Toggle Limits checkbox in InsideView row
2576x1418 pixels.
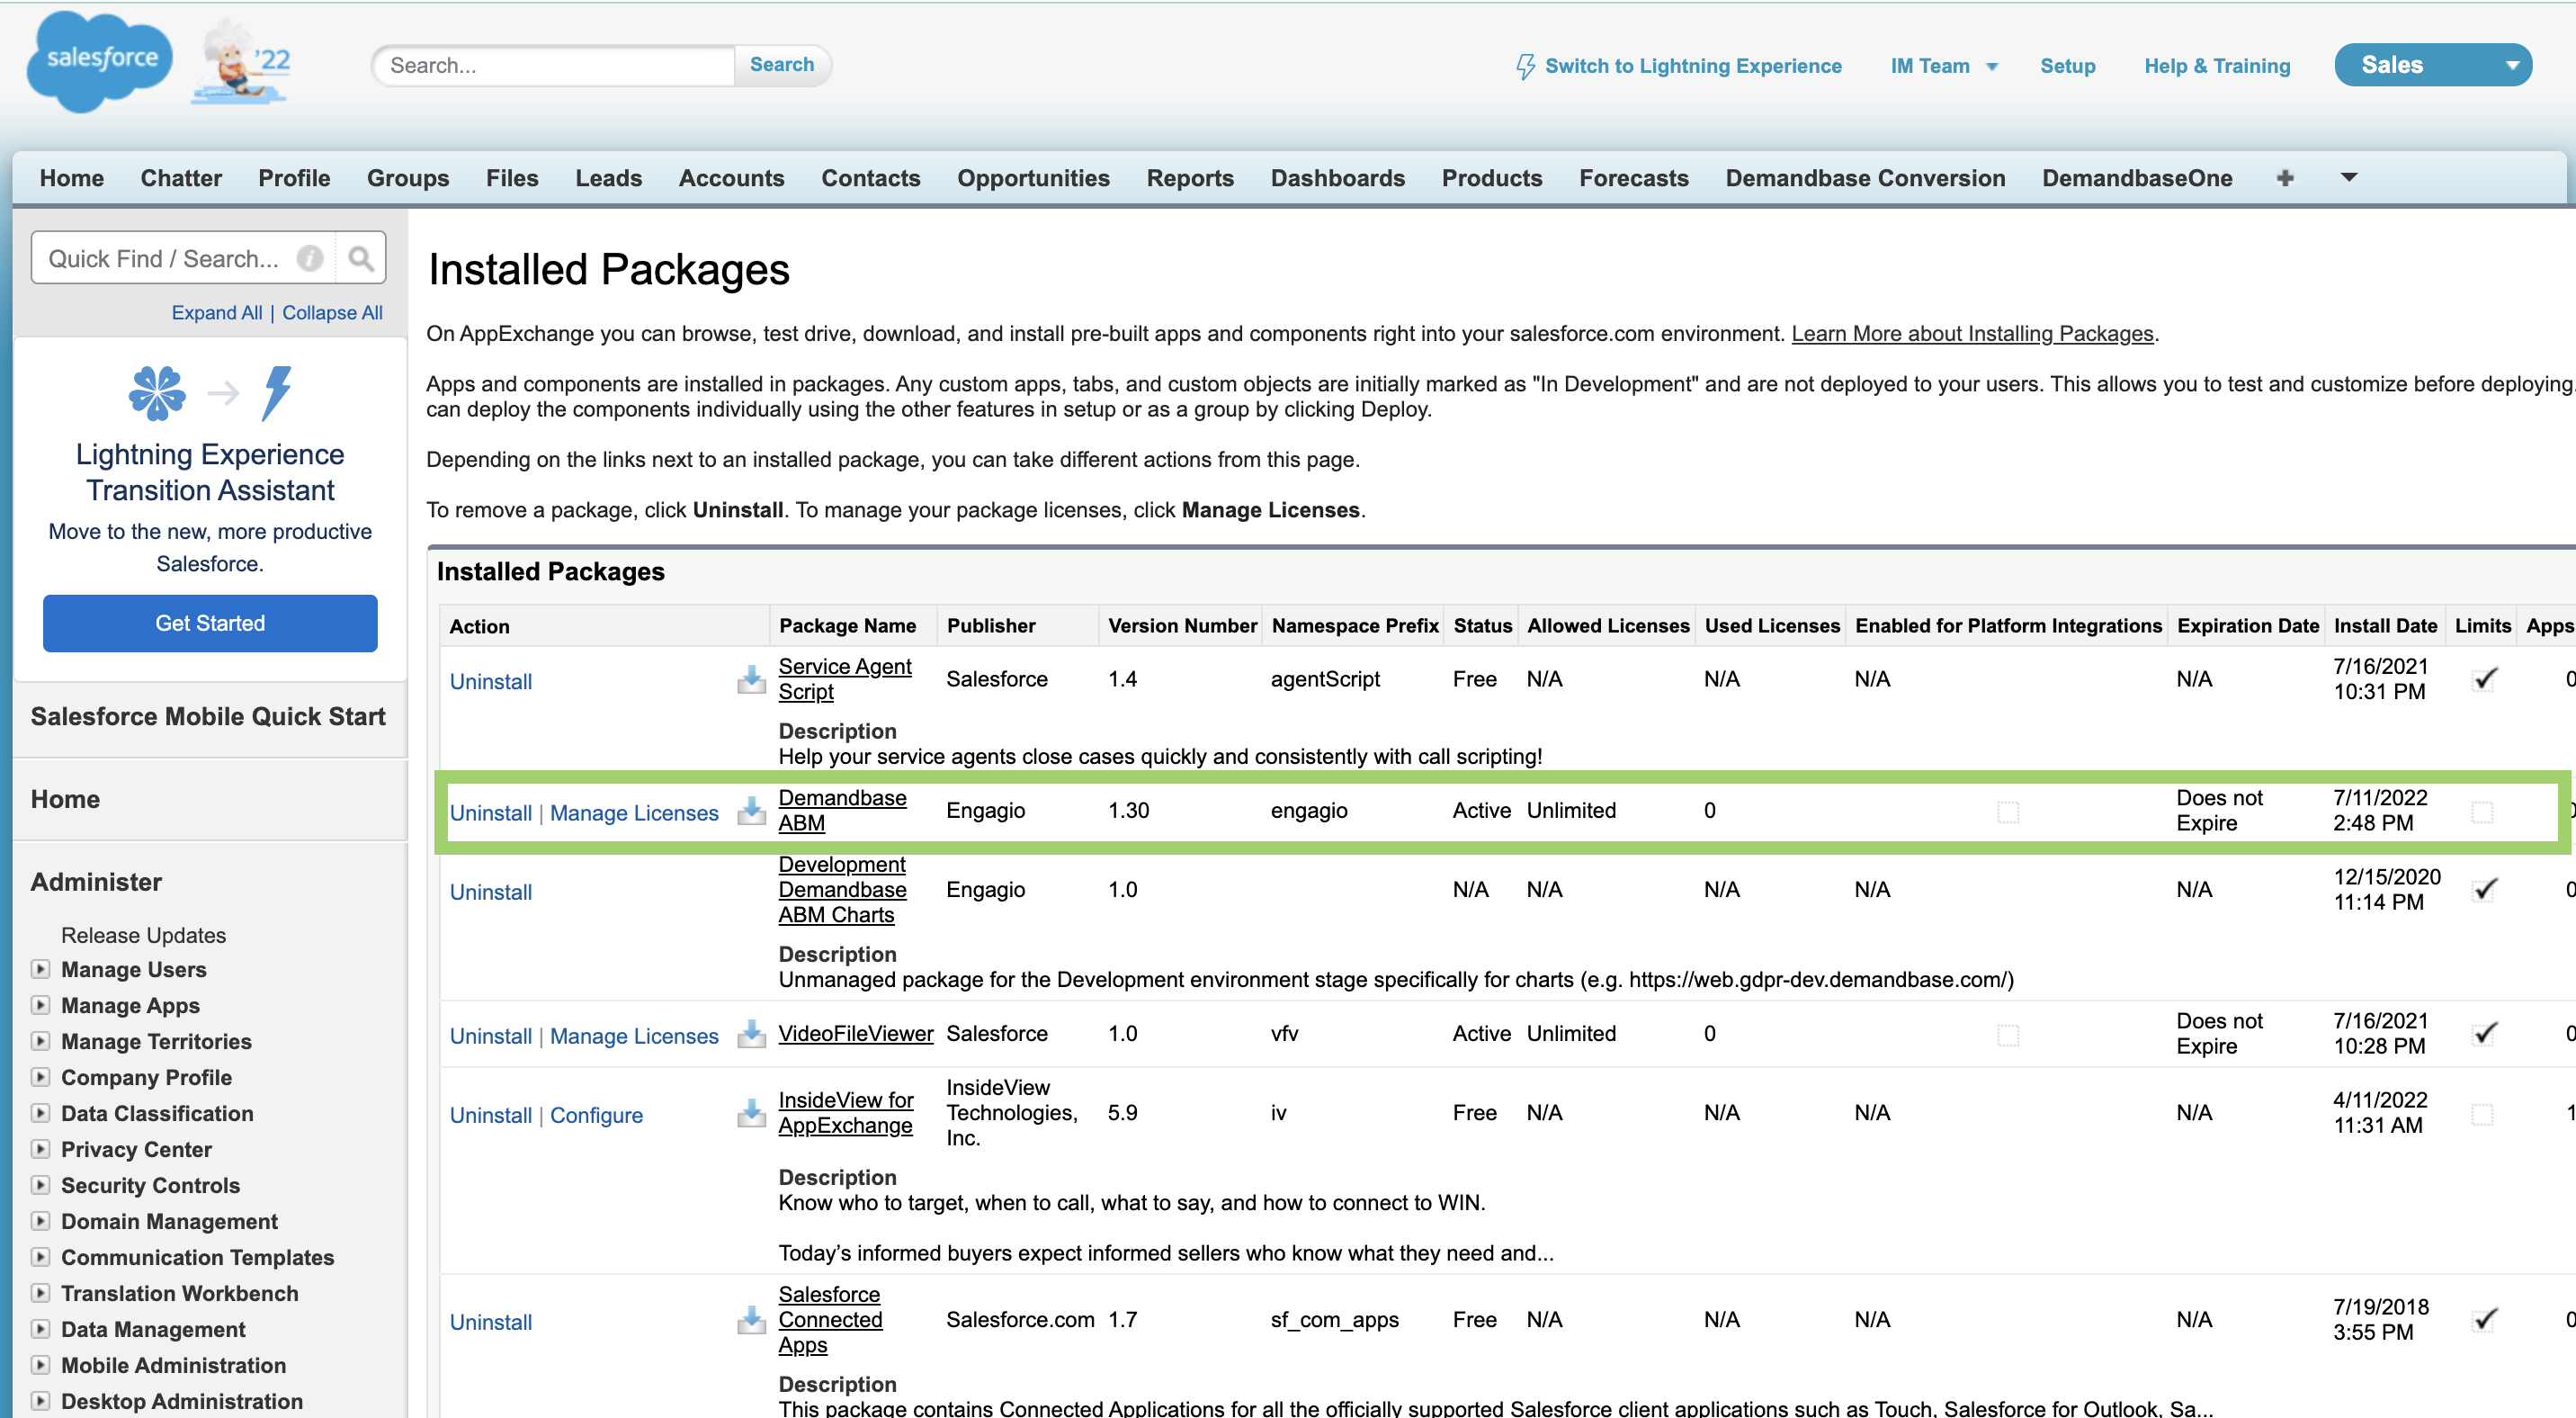[x=2482, y=1113]
